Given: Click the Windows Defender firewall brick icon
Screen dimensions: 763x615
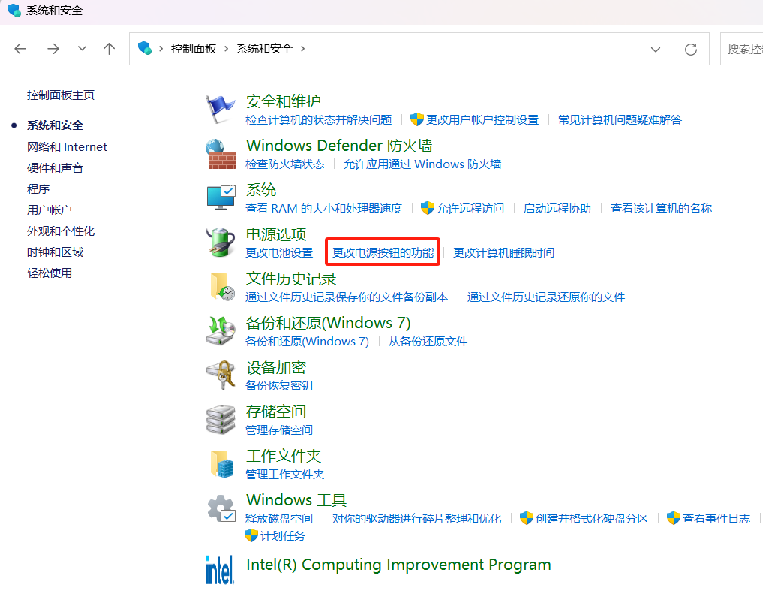Looking at the screenshot, I should point(220,154).
